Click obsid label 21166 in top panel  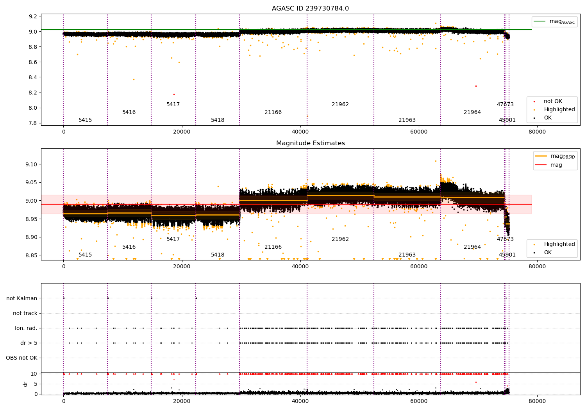(x=273, y=112)
